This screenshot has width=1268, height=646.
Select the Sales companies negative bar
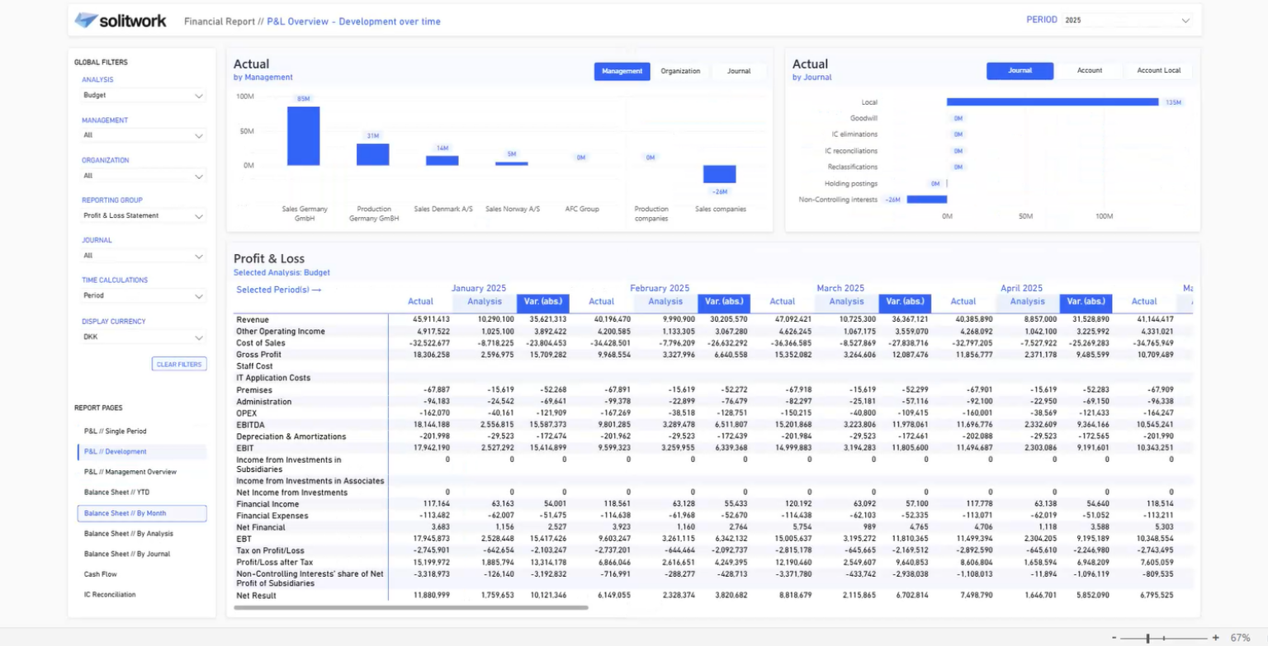(719, 174)
